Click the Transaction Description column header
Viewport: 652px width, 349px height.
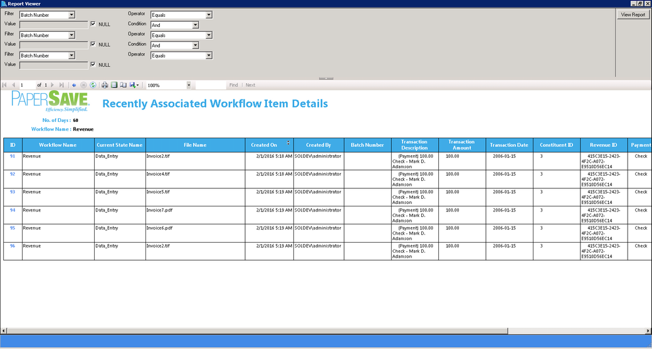(x=414, y=145)
